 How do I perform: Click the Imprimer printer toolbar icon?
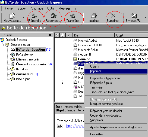pyautogui.click(x=94, y=16)
